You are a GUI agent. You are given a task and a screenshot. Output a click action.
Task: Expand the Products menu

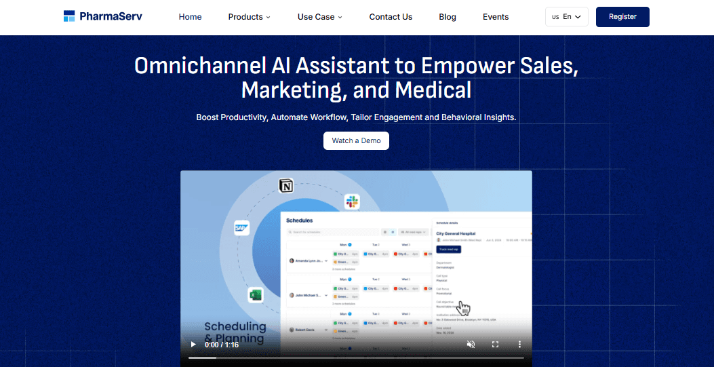coord(249,17)
